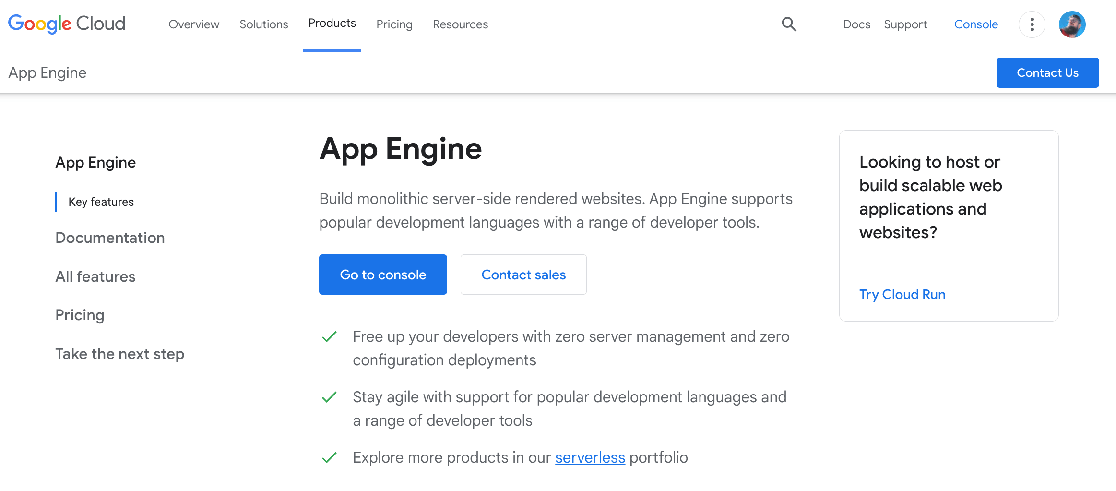Screen dimensions: 1116x491
Task: Go to the Docs page
Action: [856, 24]
